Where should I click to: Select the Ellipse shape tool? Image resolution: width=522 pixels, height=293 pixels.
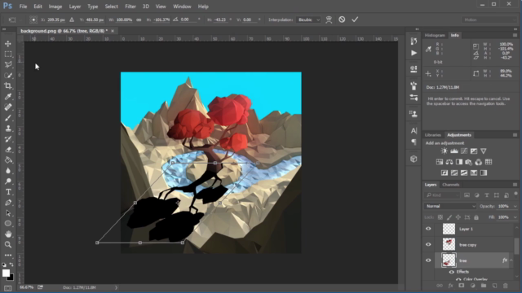tap(8, 224)
